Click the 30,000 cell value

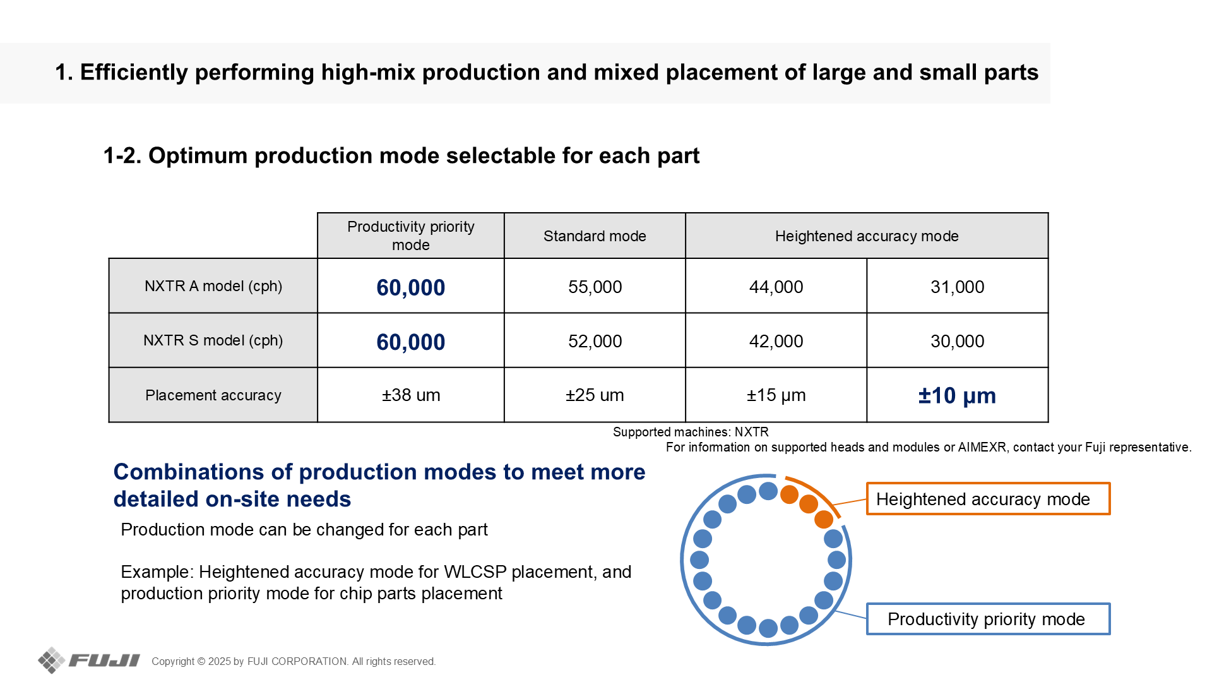tap(957, 341)
